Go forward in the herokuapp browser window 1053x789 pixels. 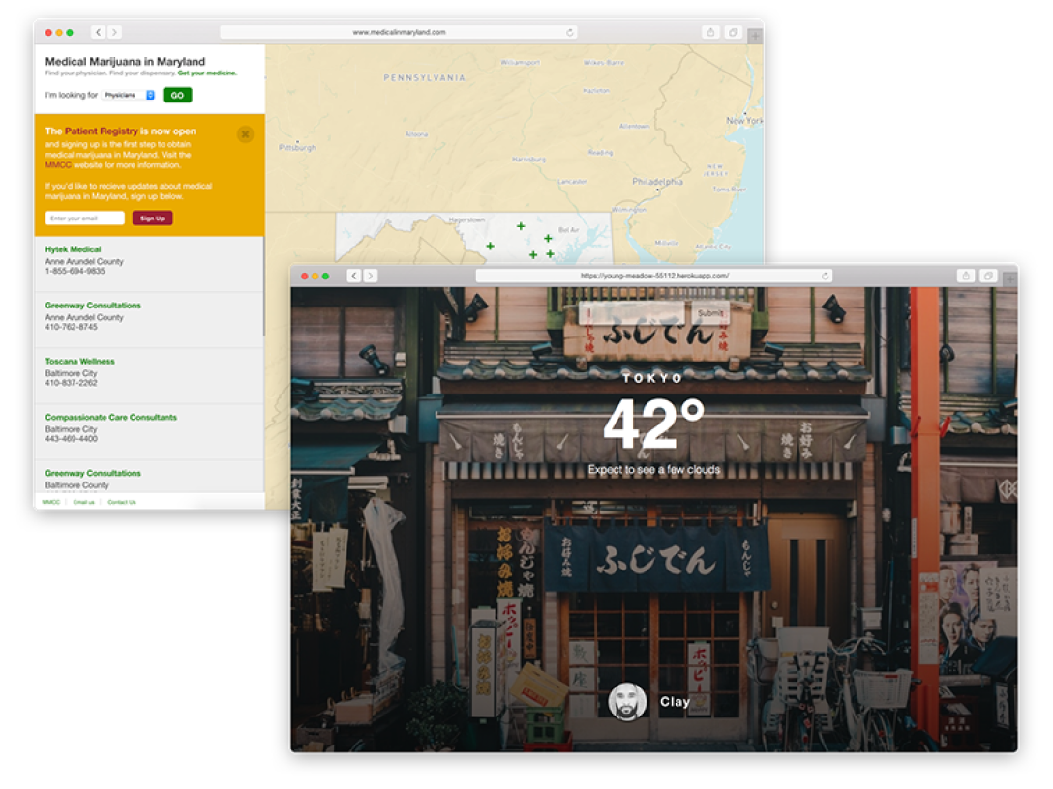click(x=370, y=276)
